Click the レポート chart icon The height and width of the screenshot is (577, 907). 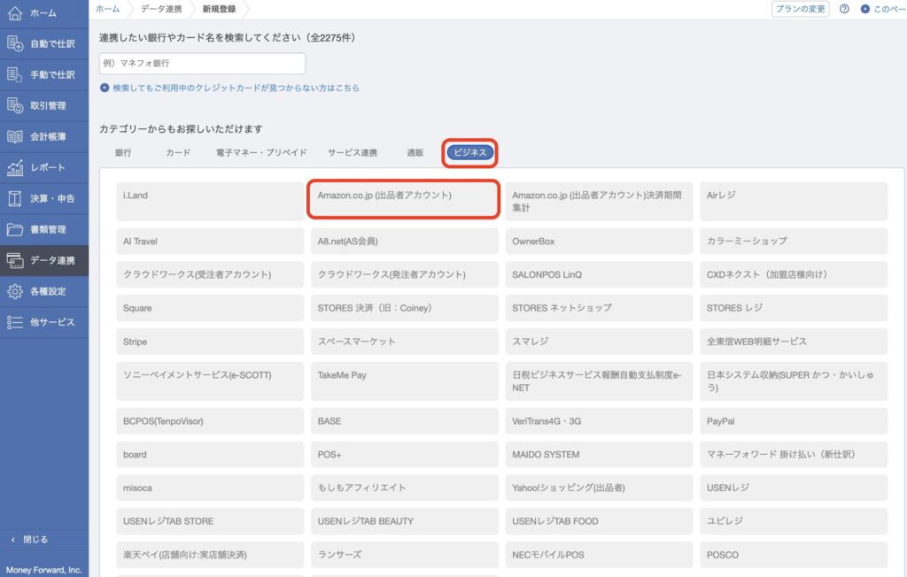click(15, 167)
